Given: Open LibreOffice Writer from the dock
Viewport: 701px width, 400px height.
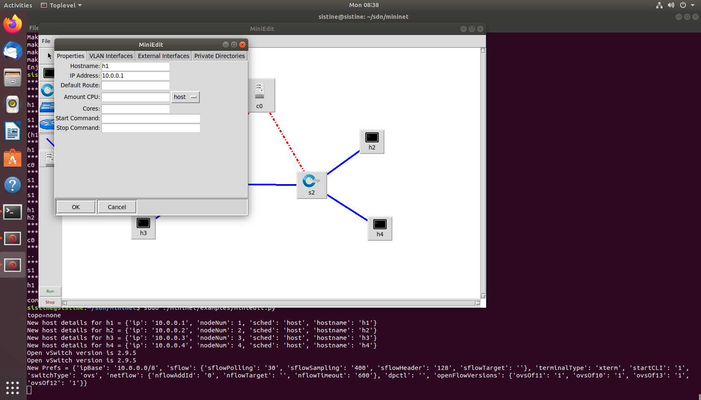Looking at the screenshot, I should (x=13, y=131).
